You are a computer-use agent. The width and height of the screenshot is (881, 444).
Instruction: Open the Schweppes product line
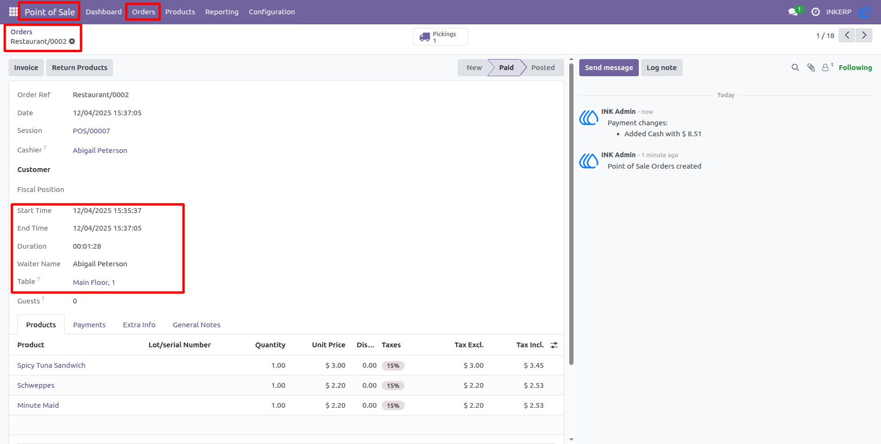(286, 385)
